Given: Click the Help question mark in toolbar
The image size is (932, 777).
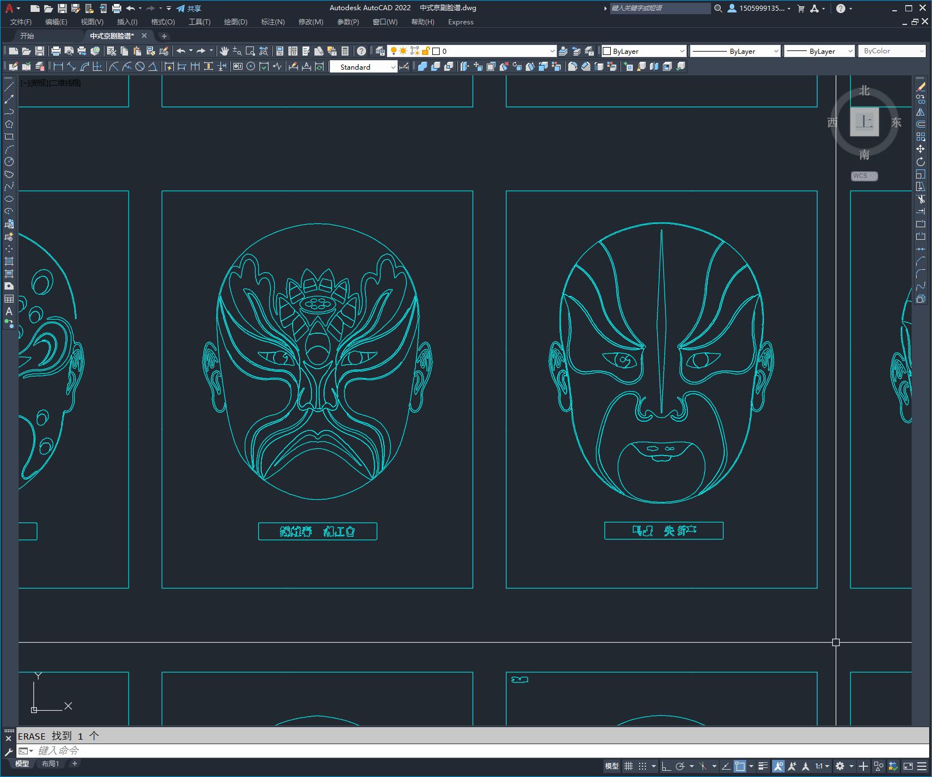Looking at the screenshot, I should tap(361, 51).
